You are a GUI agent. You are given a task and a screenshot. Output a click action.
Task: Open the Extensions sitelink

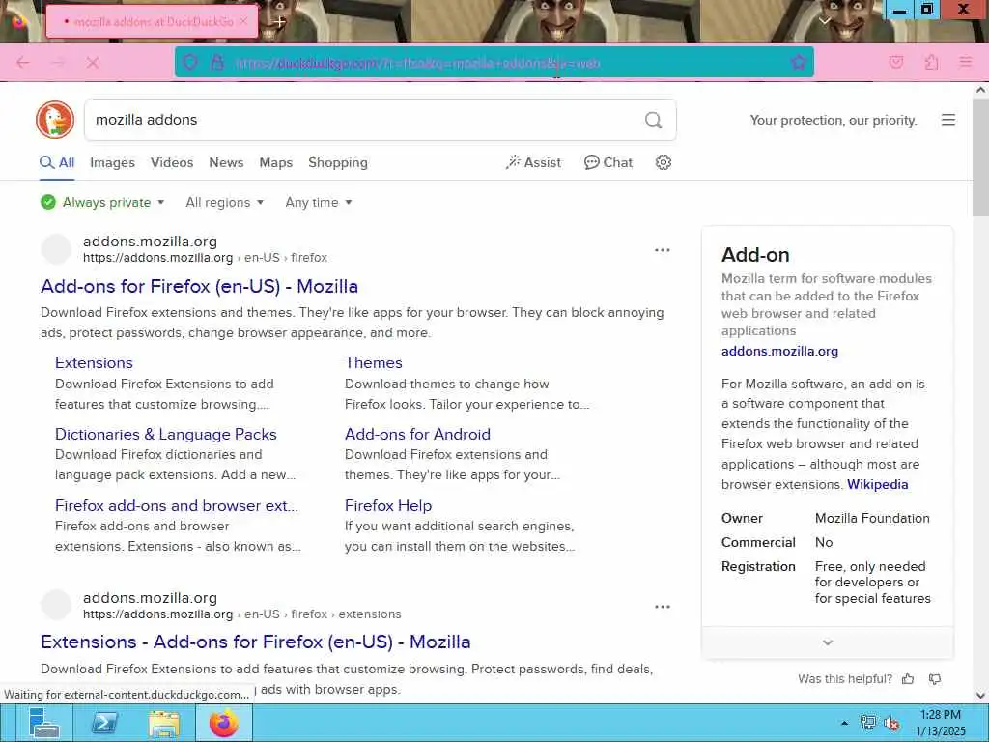pyautogui.click(x=94, y=363)
